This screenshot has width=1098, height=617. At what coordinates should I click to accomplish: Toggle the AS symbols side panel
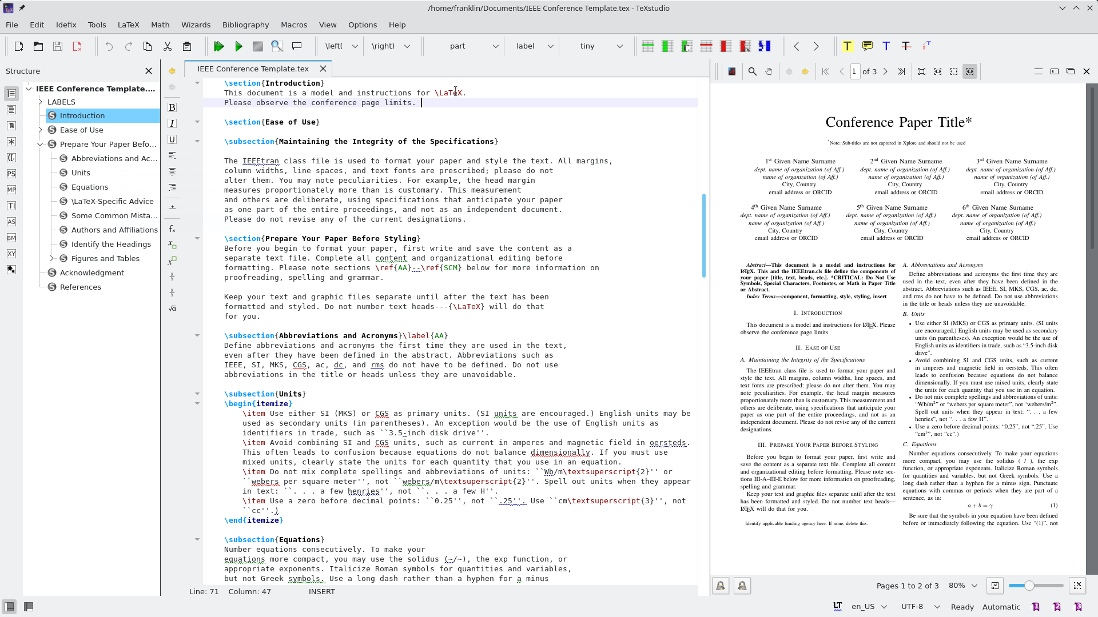pyautogui.click(x=11, y=222)
